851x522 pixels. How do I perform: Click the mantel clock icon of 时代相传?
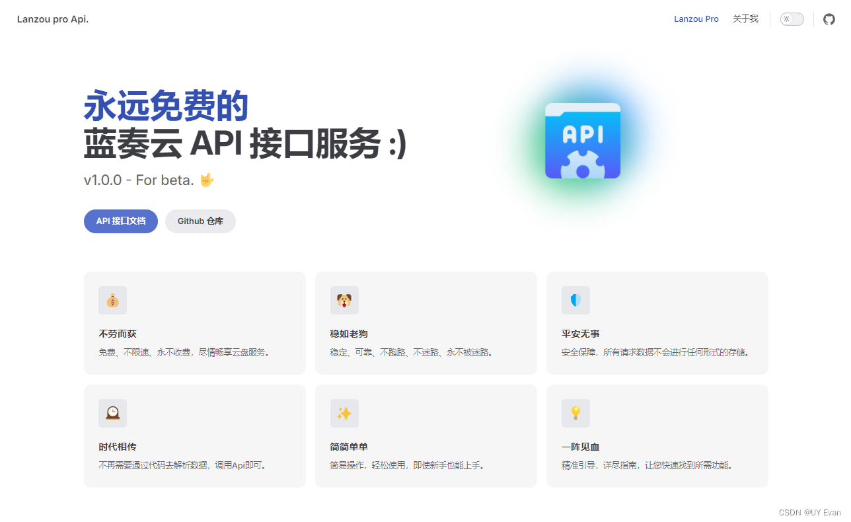pyautogui.click(x=112, y=413)
